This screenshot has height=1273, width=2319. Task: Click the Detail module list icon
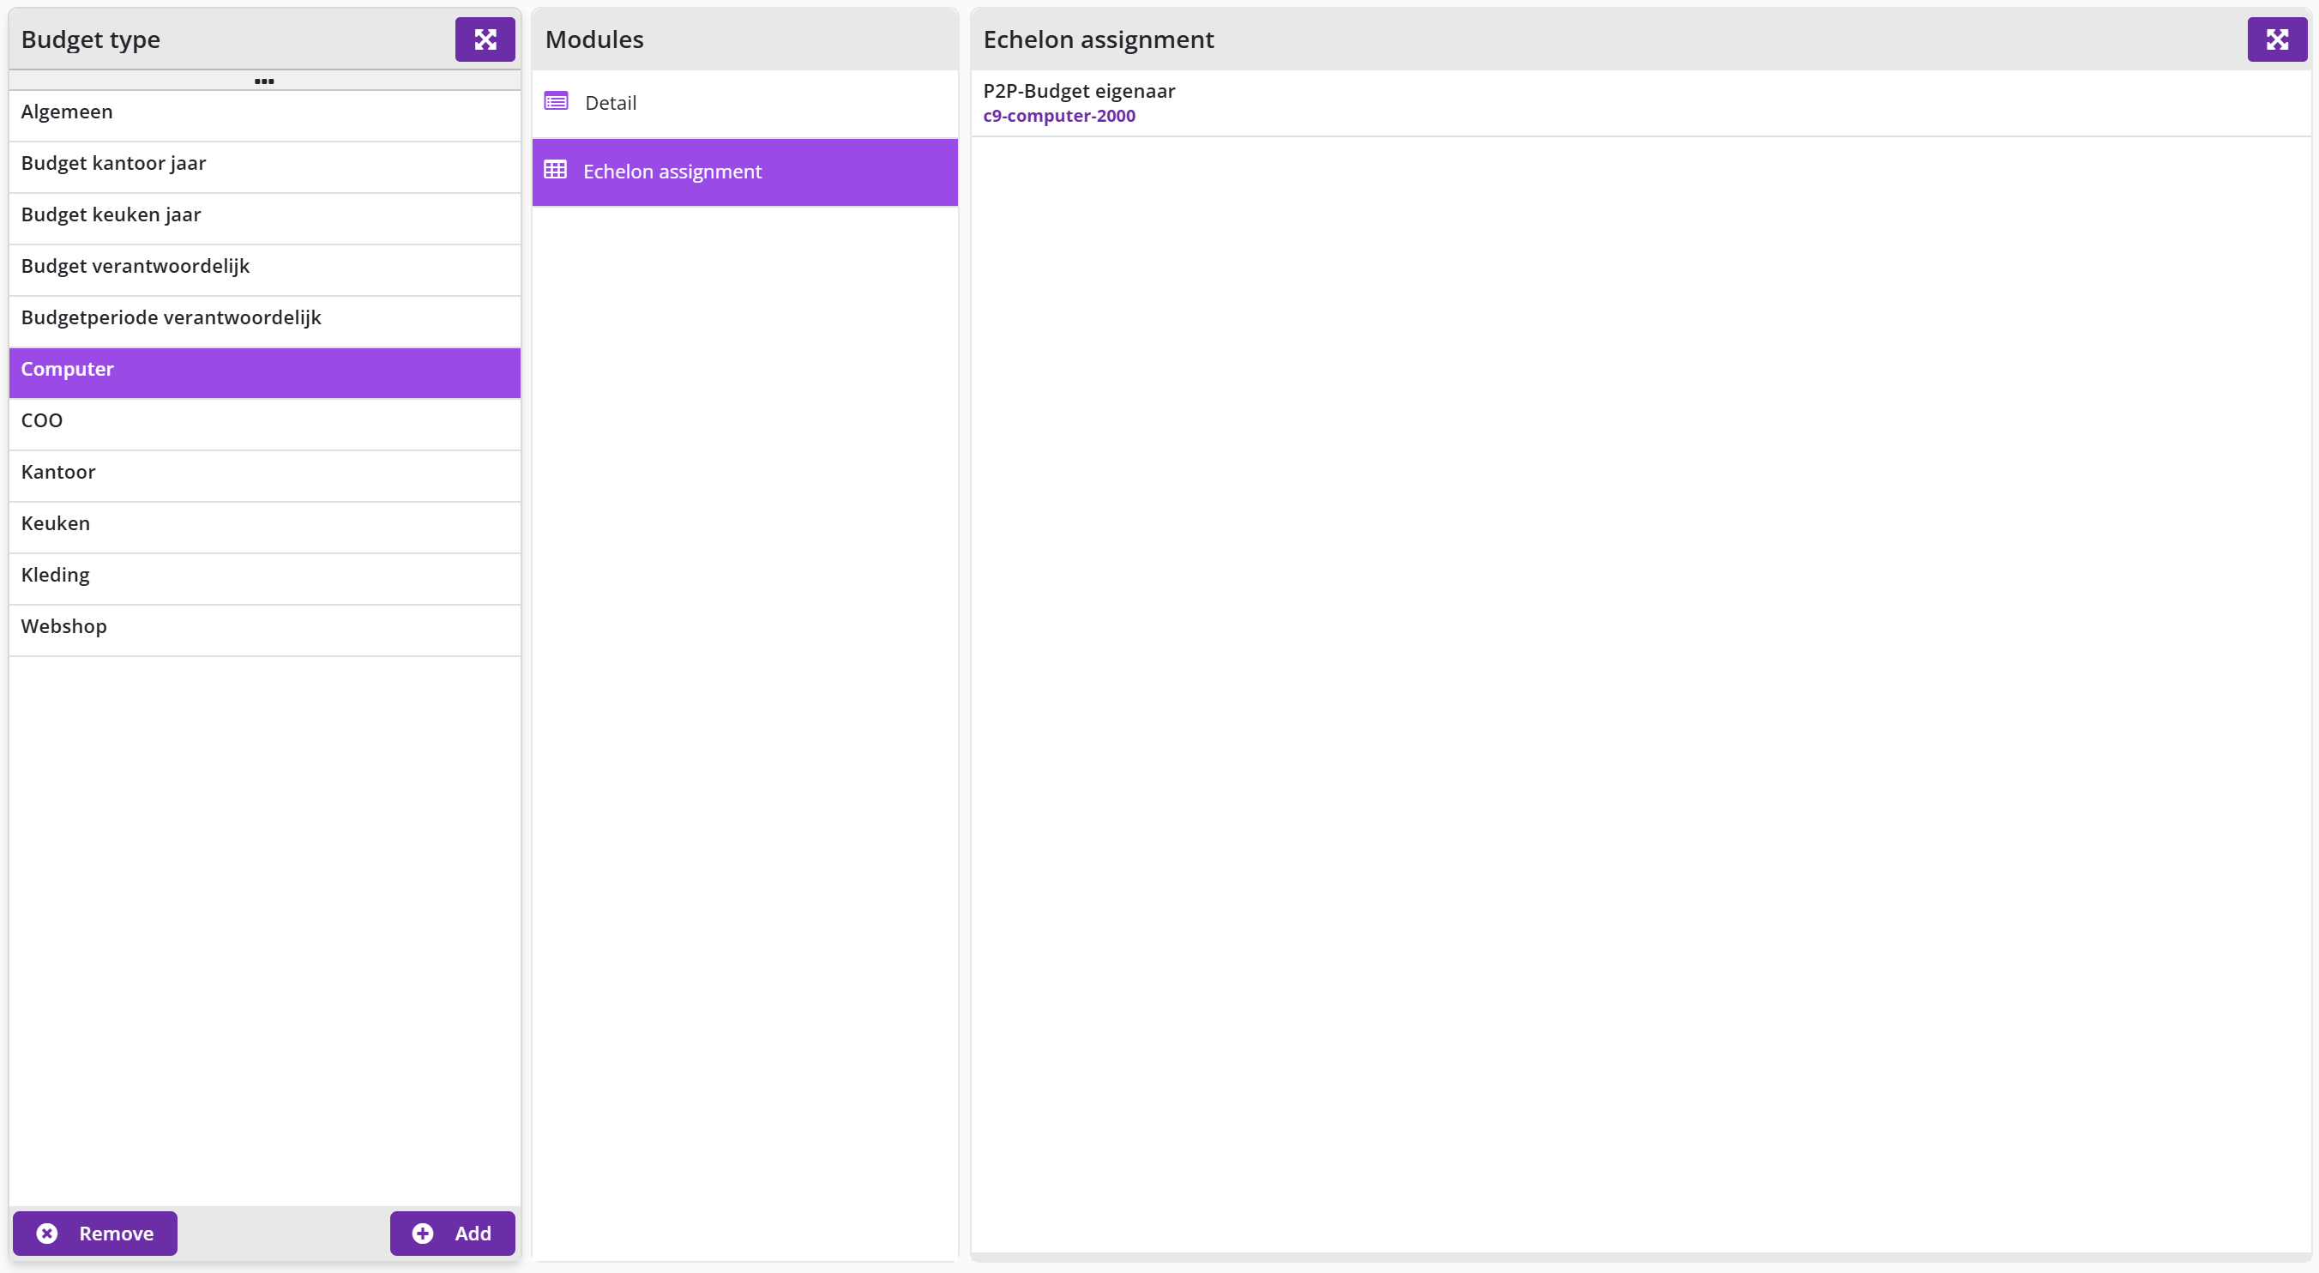[x=557, y=102]
